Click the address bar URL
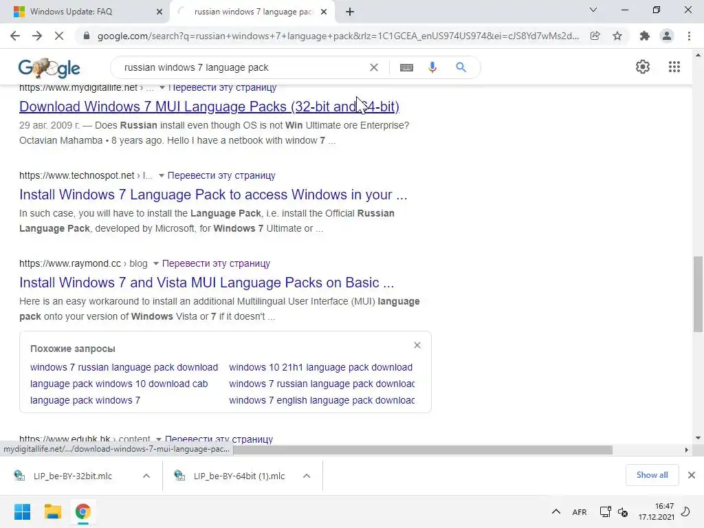704x528 pixels. (338, 36)
